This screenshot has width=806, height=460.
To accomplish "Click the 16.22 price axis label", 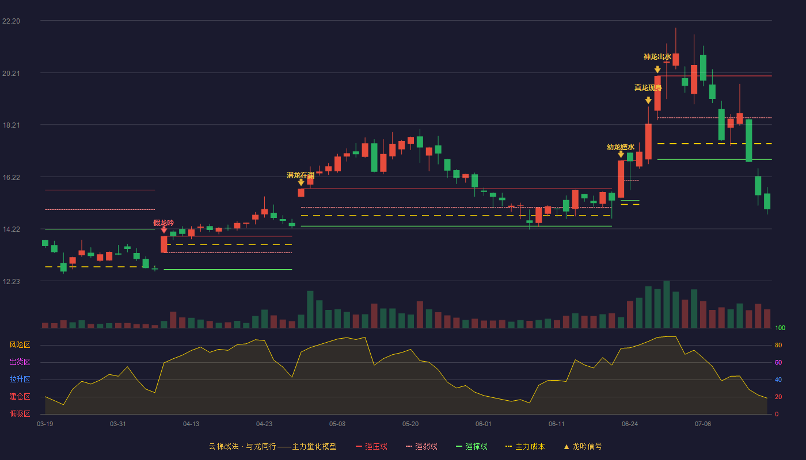I will pos(11,178).
